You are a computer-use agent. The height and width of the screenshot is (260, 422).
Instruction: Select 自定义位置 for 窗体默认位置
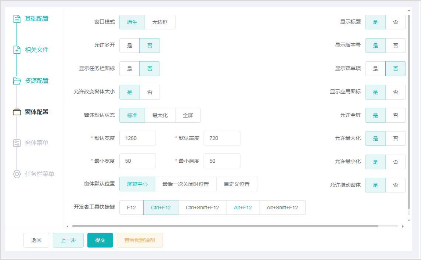tap(237, 184)
